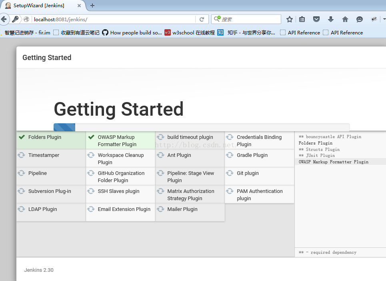The width and height of the screenshot is (386, 281).
Task: Close the SetupWizard [Jenkins] tab
Action: (x=79, y=6)
